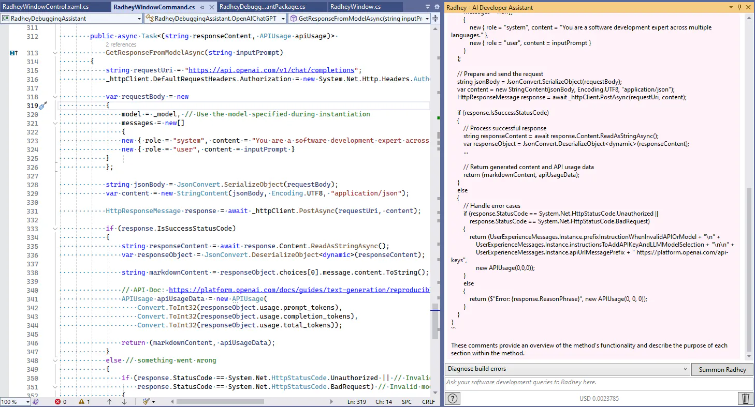Click the 'USD 0.0023785' cost label
The image size is (755, 407).
(599, 399)
